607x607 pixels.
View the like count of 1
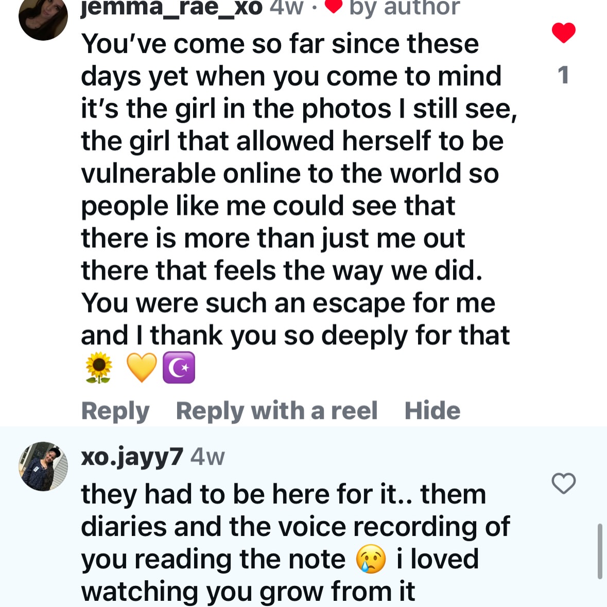coord(563,75)
